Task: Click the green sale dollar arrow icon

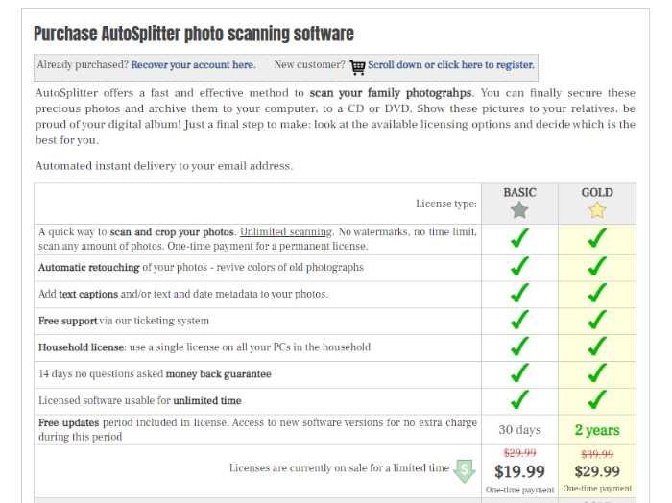Action: pyautogui.click(x=465, y=471)
